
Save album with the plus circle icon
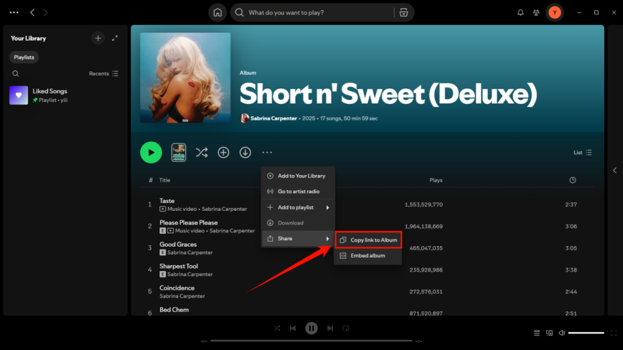[223, 153]
